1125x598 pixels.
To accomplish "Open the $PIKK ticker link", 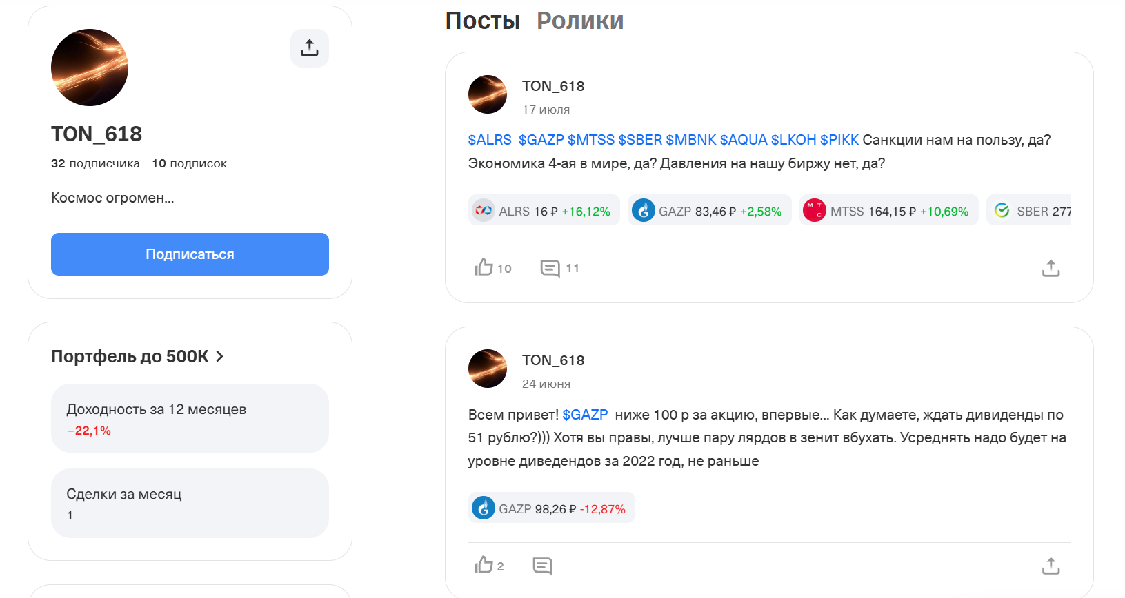I will tap(839, 140).
